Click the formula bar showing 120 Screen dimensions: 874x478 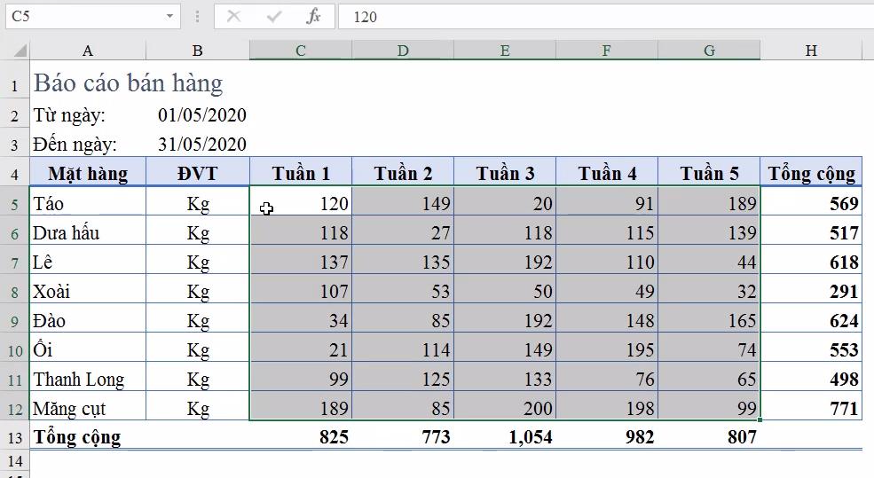pos(606,17)
